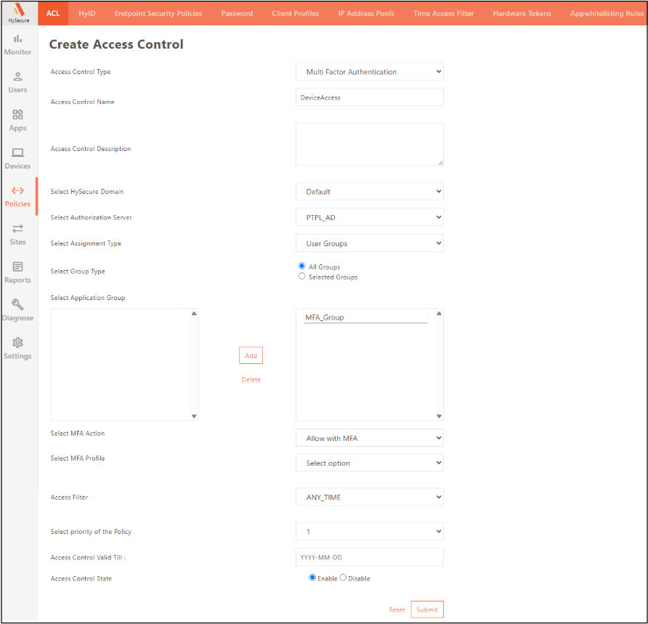Switch to the Endpoint Security Policies tab
This screenshot has height=624, width=648.
pos(158,13)
